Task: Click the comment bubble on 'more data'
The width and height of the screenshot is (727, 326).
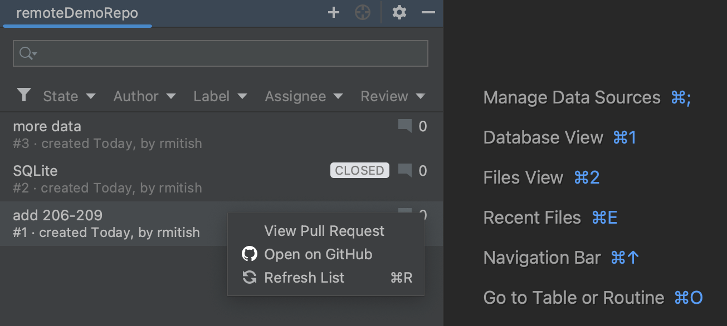Action: tap(404, 126)
